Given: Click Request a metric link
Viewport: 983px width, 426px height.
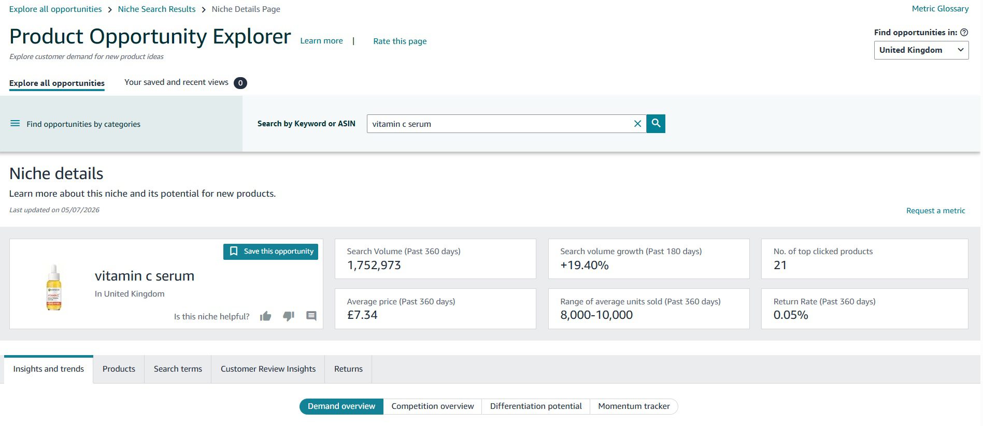Looking at the screenshot, I should tap(935, 211).
